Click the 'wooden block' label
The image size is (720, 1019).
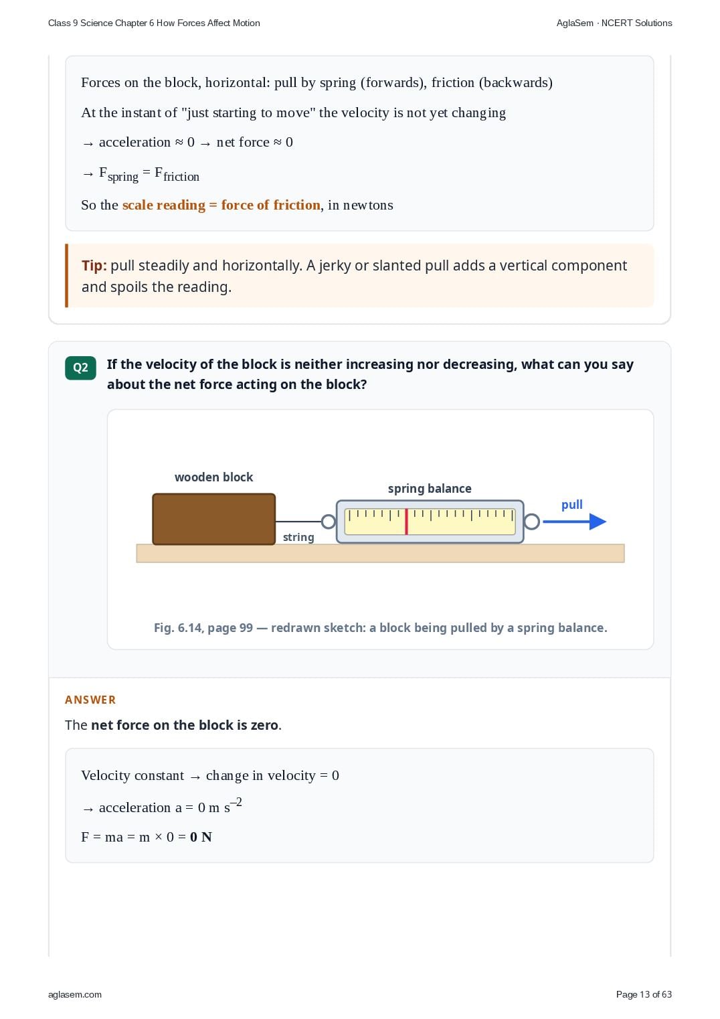[213, 477]
